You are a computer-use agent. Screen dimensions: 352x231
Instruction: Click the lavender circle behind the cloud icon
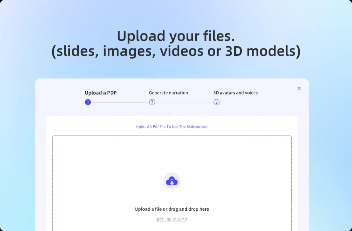point(172,181)
